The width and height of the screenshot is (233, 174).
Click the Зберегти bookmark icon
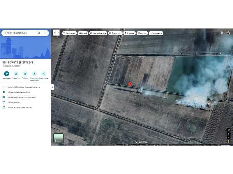tap(16, 74)
